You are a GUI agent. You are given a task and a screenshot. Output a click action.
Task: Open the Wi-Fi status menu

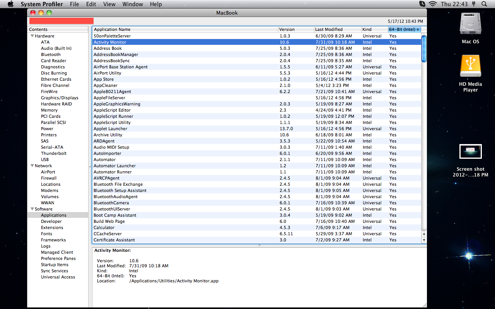pos(432,4)
